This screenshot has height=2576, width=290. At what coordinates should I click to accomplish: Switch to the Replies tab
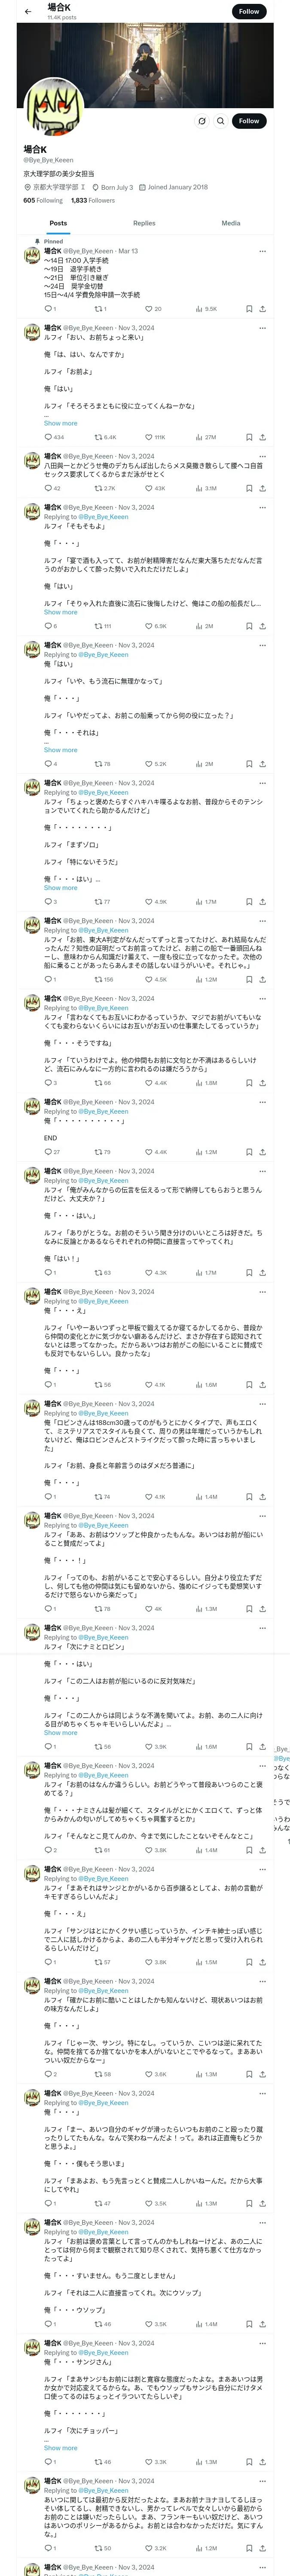pyautogui.click(x=144, y=223)
